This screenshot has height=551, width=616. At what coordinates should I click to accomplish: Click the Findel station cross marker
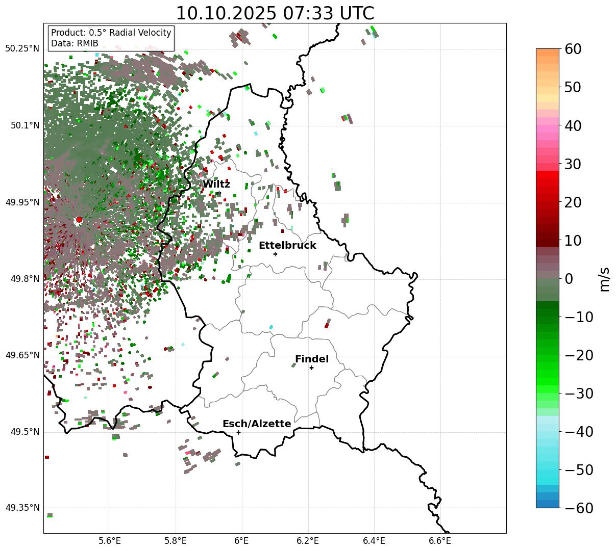[311, 368]
